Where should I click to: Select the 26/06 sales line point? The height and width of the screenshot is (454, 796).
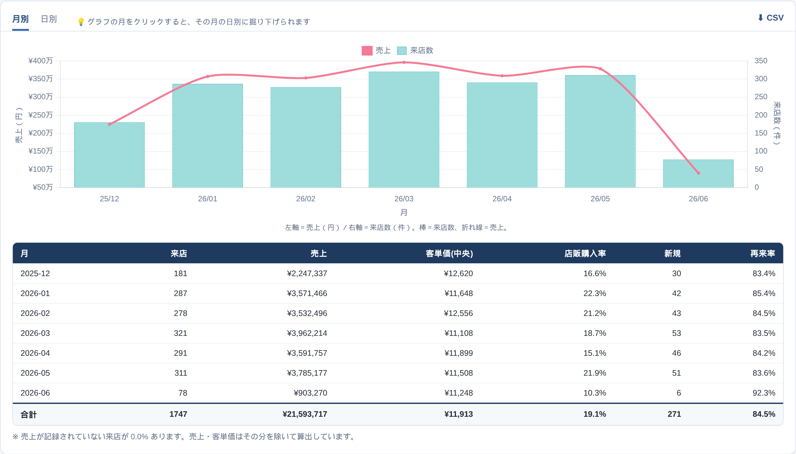(x=698, y=173)
